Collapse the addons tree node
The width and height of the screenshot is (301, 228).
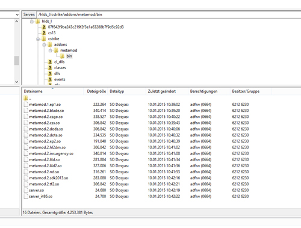[x=44, y=45]
